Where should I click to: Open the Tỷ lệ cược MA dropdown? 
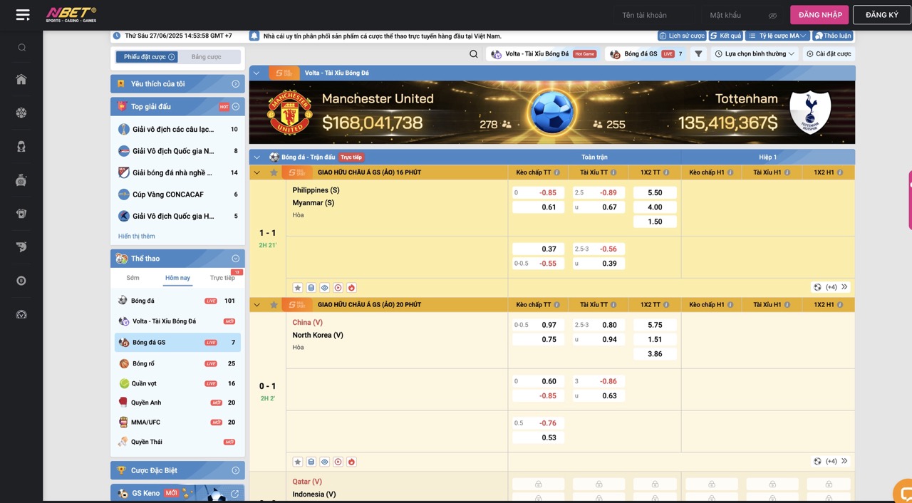(x=777, y=36)
